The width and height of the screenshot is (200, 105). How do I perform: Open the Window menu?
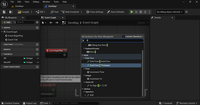coord(46,2)
